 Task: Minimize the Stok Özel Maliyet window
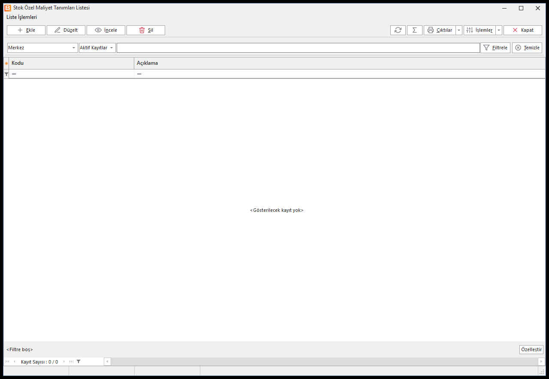point(505,8)
